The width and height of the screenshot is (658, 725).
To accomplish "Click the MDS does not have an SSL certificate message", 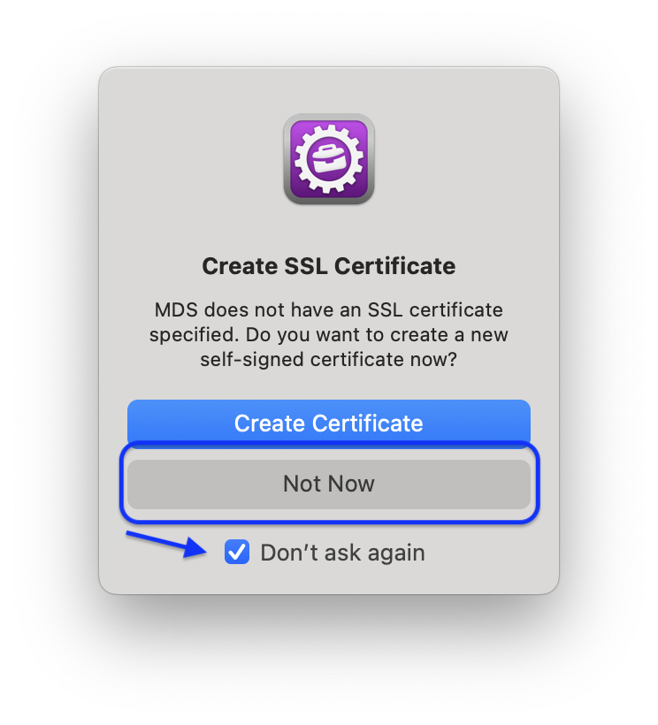I will click(x=329, y=334).
